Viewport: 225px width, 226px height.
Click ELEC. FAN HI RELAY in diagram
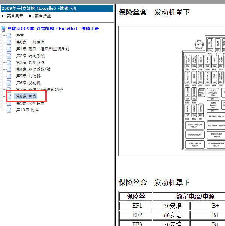(x=195, y=144)
